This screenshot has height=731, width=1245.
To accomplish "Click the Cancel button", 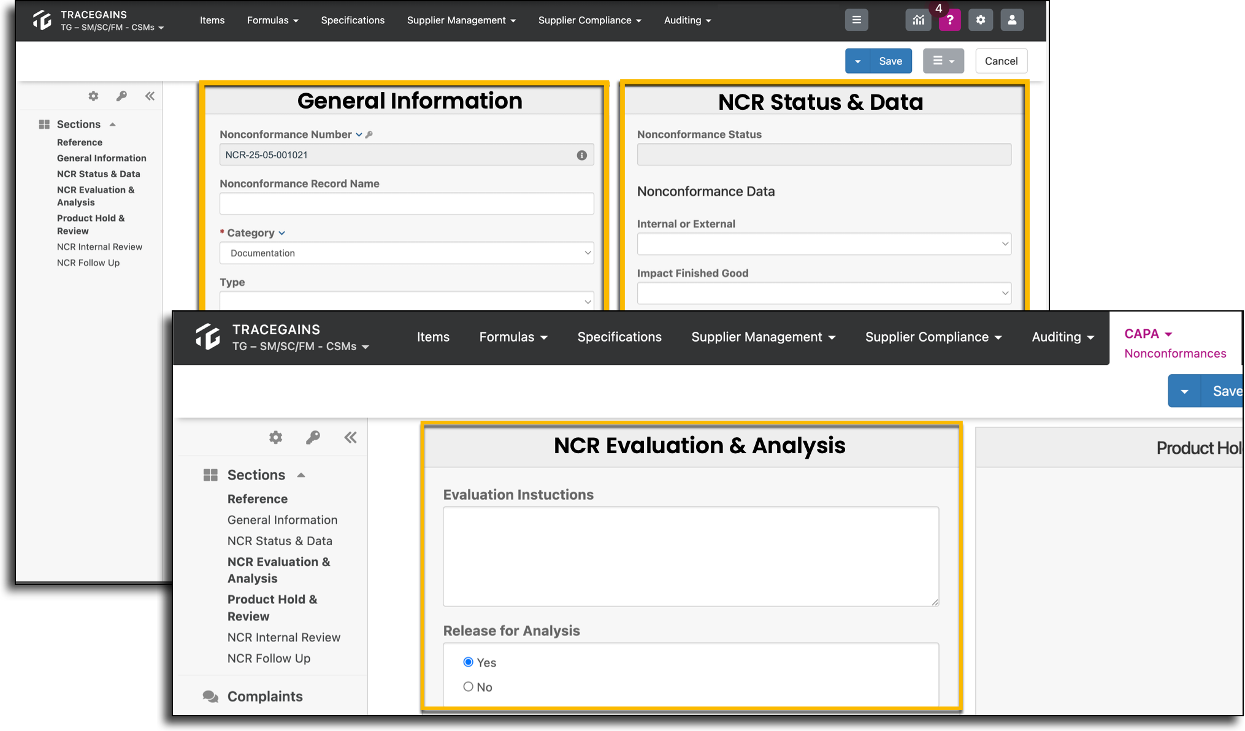I will pyautogui.click(x=1001, y=61).
